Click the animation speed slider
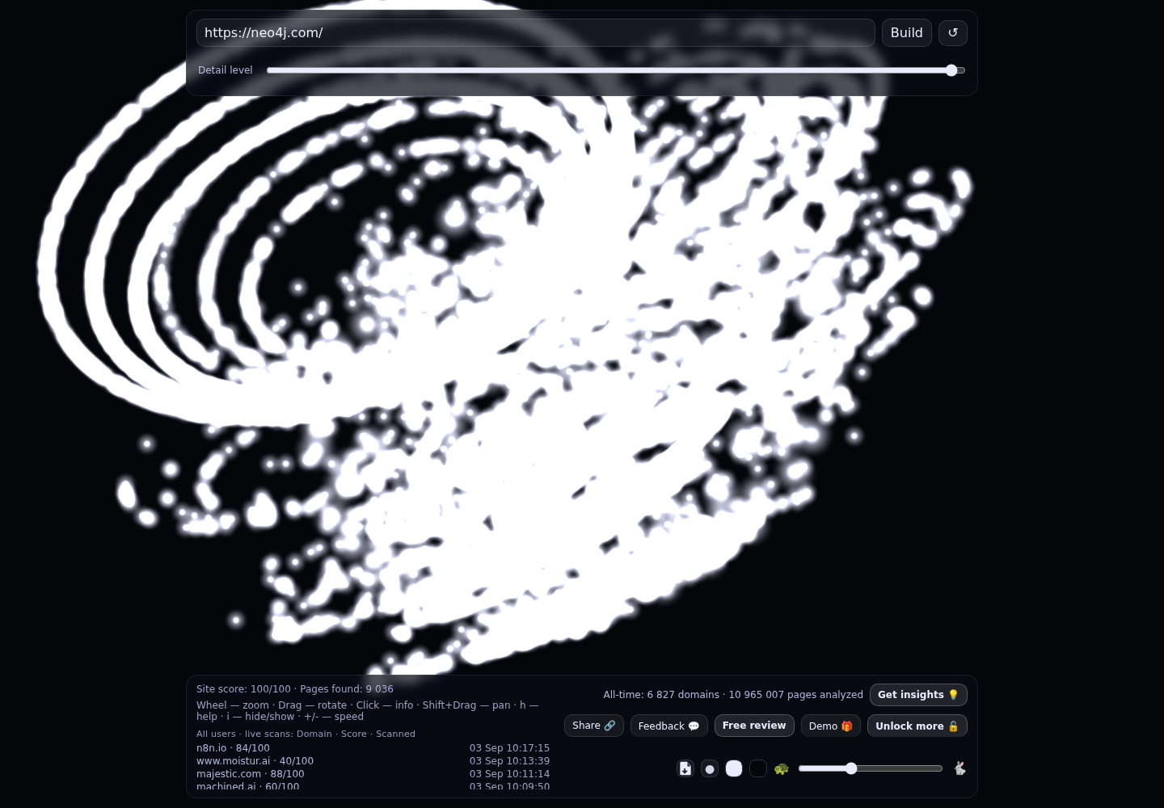Screen dimensions: 1164x808 871,768
